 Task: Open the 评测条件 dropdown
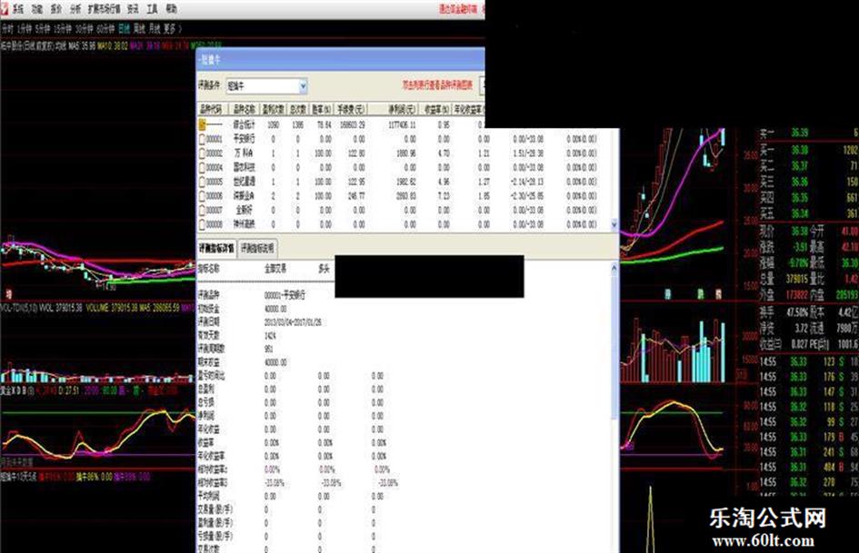tap(303, 86)
